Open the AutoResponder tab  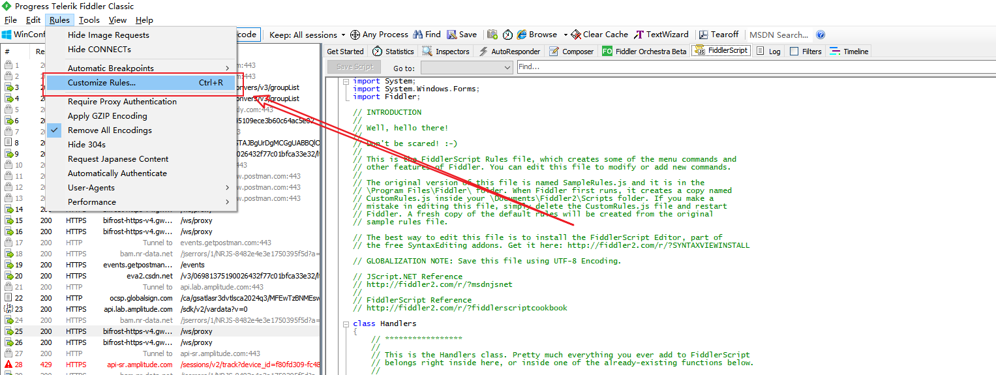pyautogui.click(x=509, y=52)
